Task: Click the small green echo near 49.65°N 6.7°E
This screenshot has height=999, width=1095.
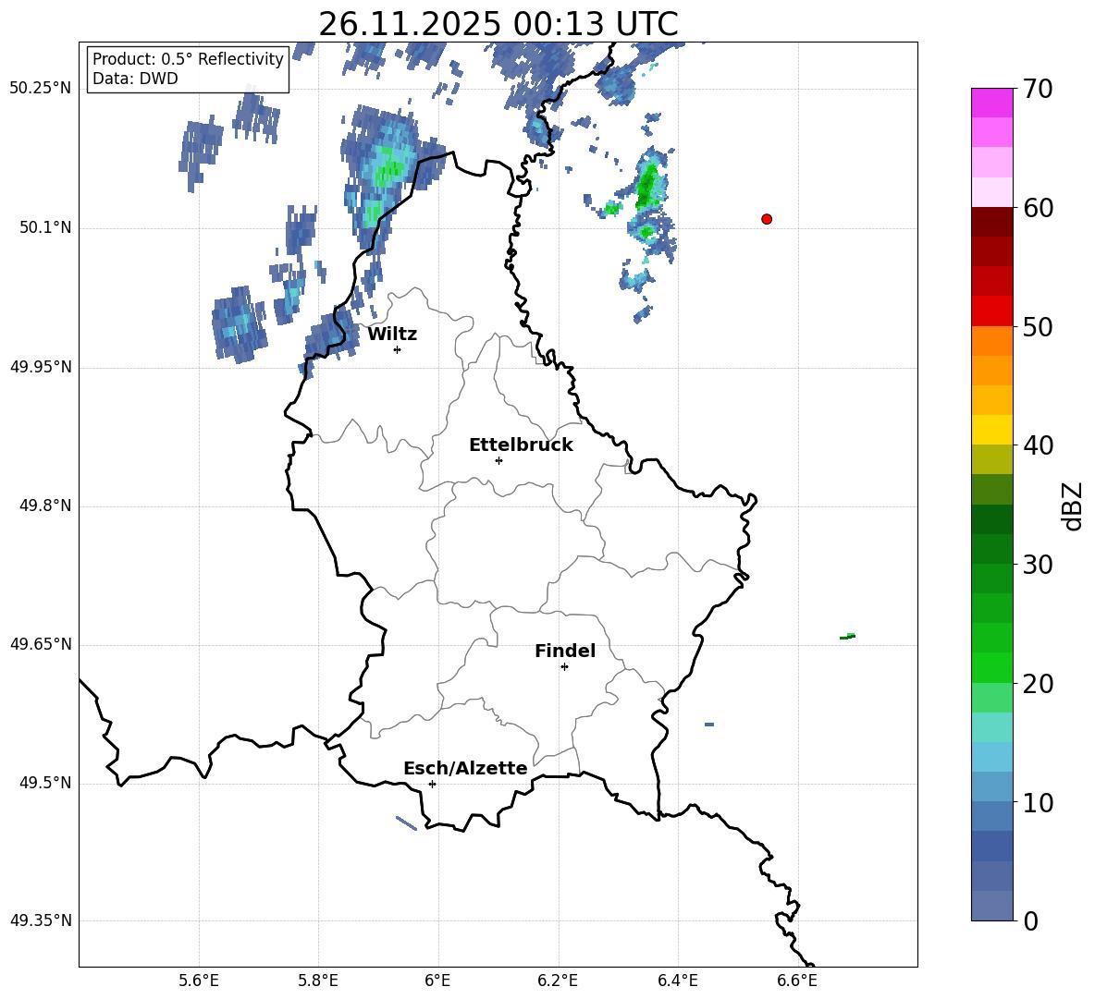Action: 847,636
